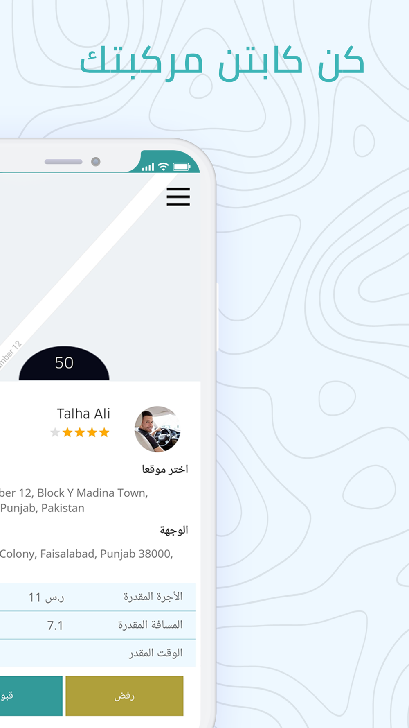This screenshot has width=409, height=728.
Task: Click the teal accept button
Action: pos(31,696)
